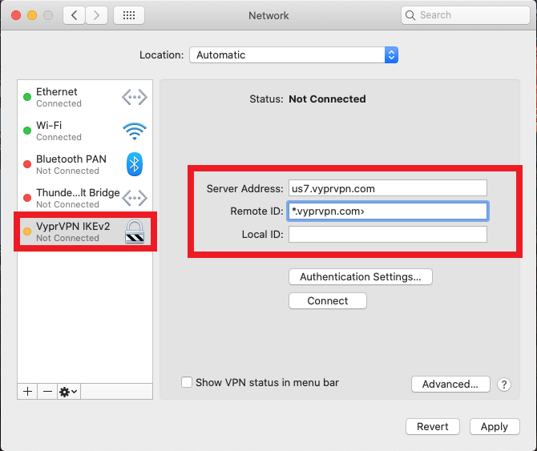Remove selected service with minus button
Viewport: 537px width, 451px height.
click(47, 391)
